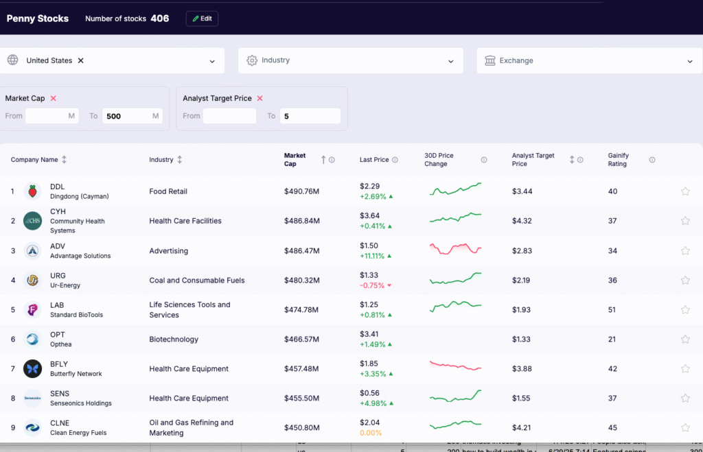This screenshot has height=452, width=703.
Task: Click the Standard BioTools logo
Action: [x=32, y=309]
